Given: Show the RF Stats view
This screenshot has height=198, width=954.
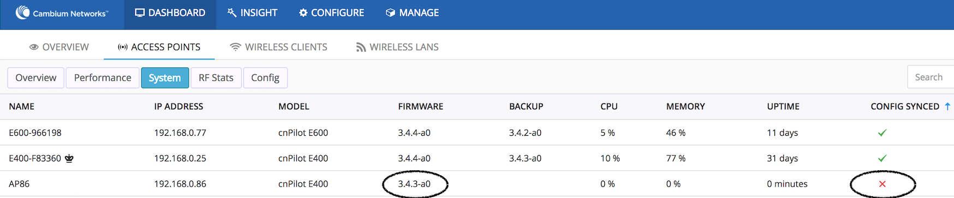Looking at the screenshot, I should click(x=216, y=77).
